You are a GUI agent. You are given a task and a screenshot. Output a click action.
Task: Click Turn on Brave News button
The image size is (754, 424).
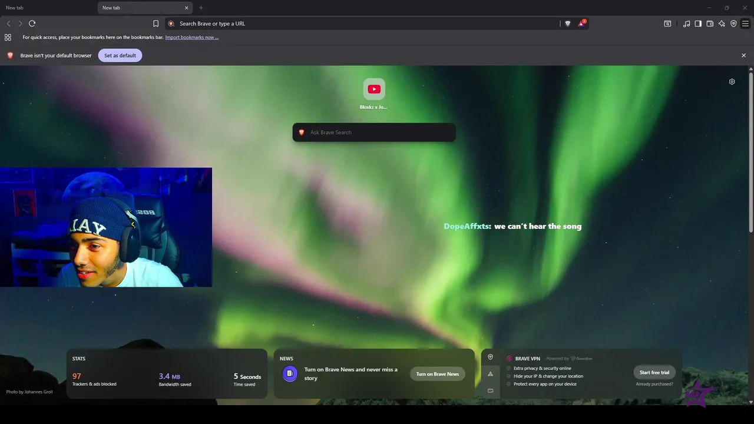point(438,374)
